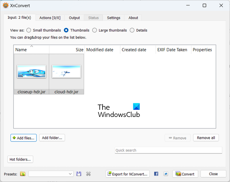230x182 pixels.
Task: Click the Properties column header
Action: [203, 49]
